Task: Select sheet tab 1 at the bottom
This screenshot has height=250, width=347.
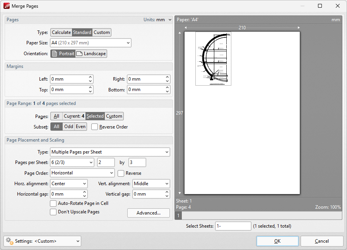Action: [178, 215]
